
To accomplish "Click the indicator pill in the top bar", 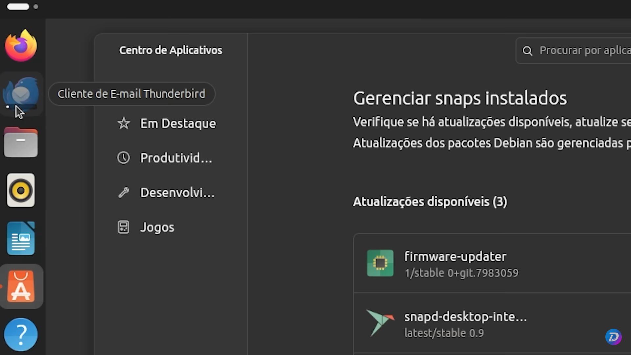I will coord(18,6).
